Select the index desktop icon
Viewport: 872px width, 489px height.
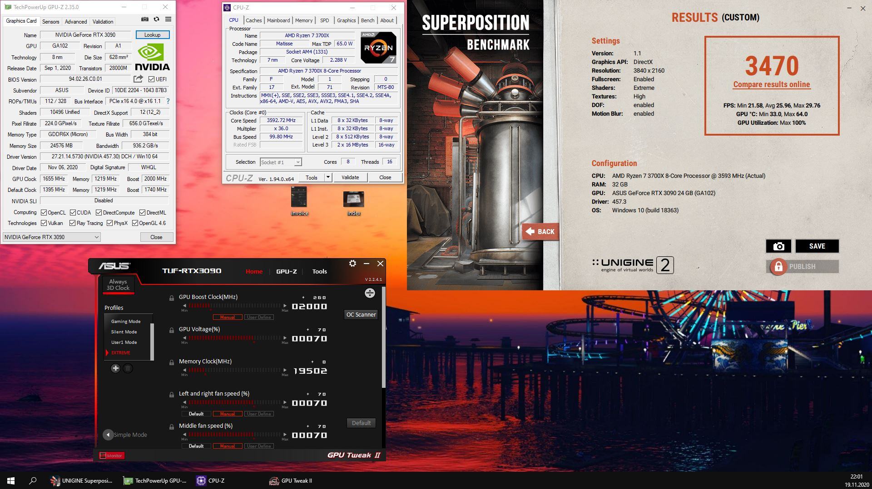(x=353, y=203)
